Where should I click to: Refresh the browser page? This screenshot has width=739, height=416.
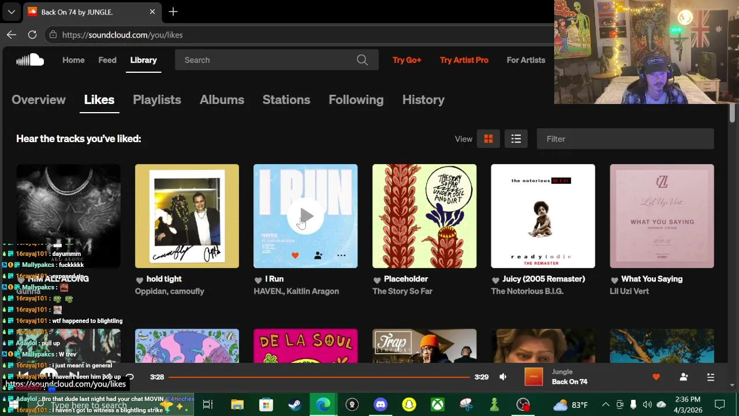click(32, 35)
